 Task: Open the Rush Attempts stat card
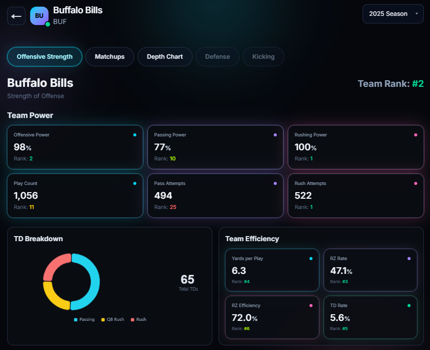[355, 196]
